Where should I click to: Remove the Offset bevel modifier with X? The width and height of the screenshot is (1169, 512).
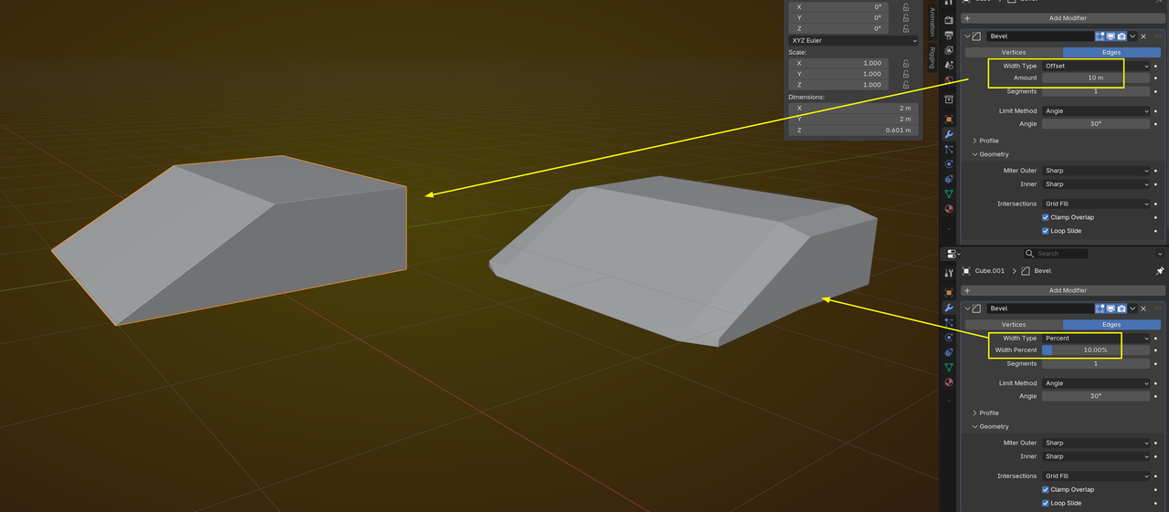click(1143, 37)
